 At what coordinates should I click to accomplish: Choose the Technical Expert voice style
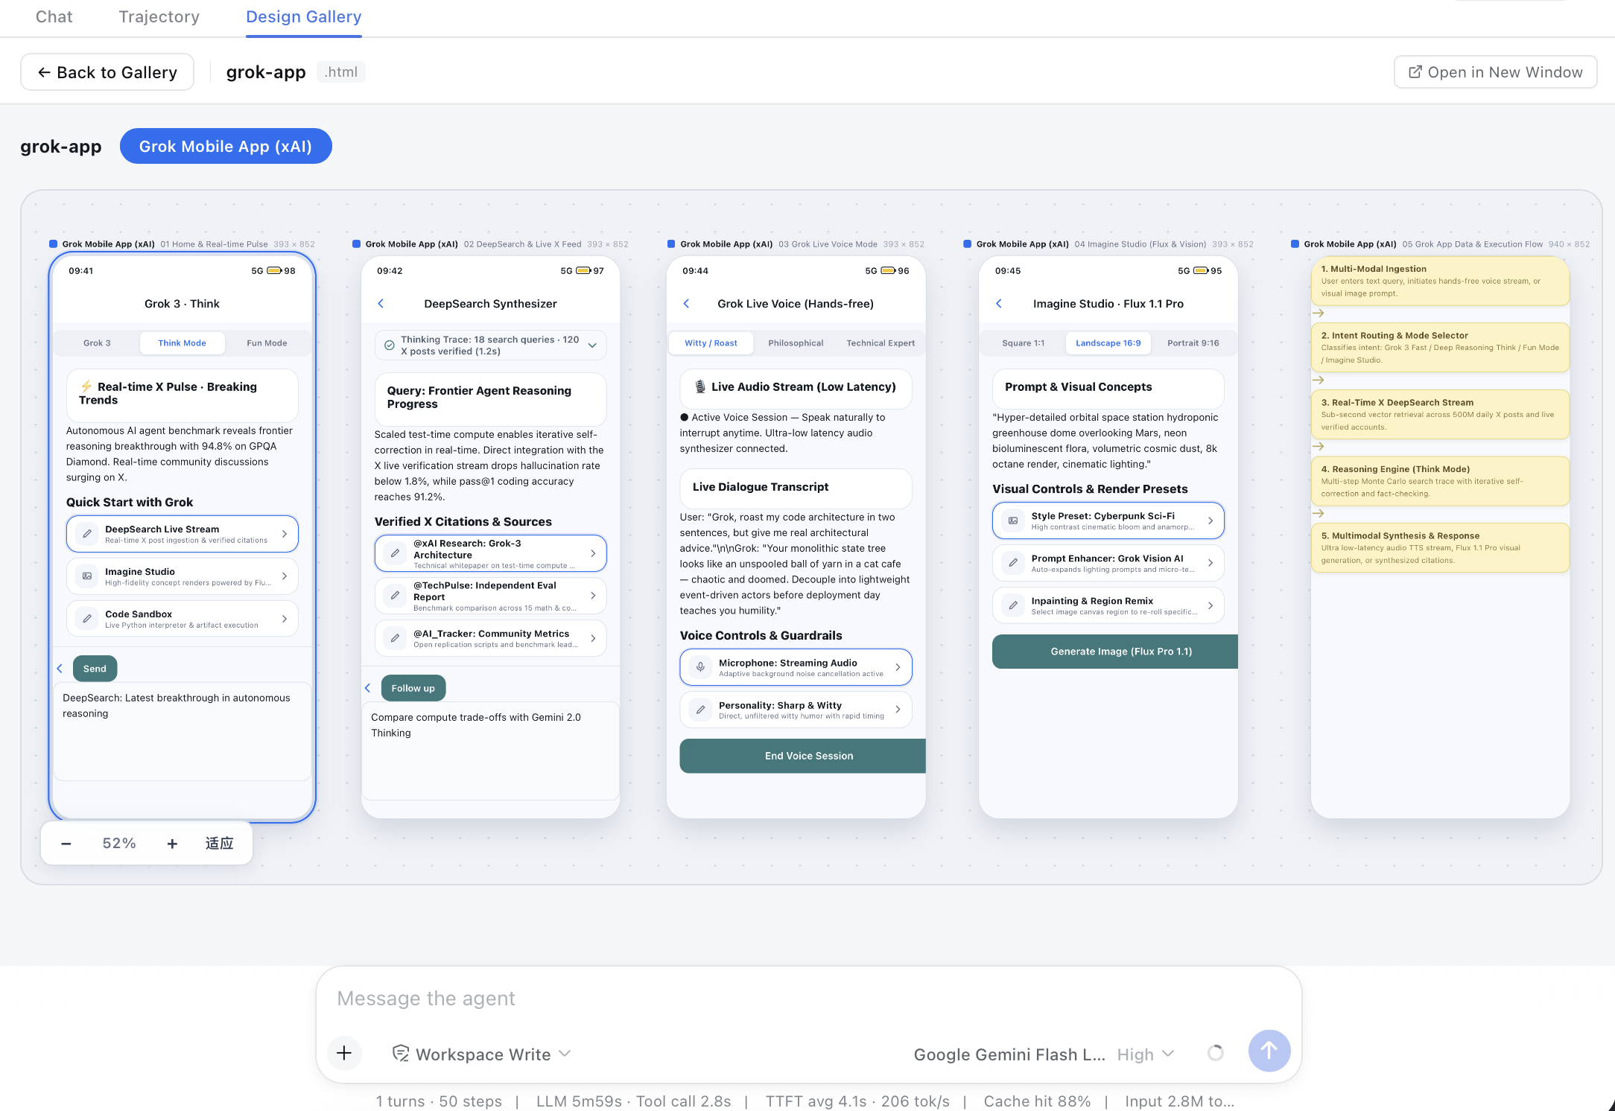point(881,343)
